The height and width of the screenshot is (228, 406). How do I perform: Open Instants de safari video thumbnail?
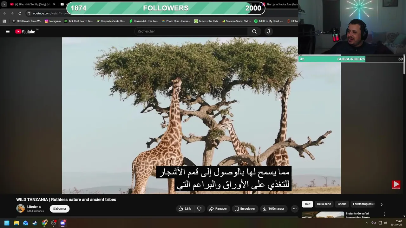(323, 215)
